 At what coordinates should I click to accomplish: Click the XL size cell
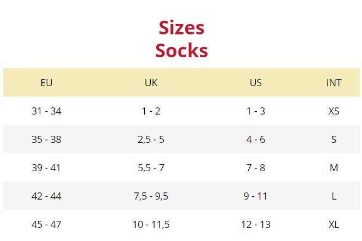click(334, 225)
